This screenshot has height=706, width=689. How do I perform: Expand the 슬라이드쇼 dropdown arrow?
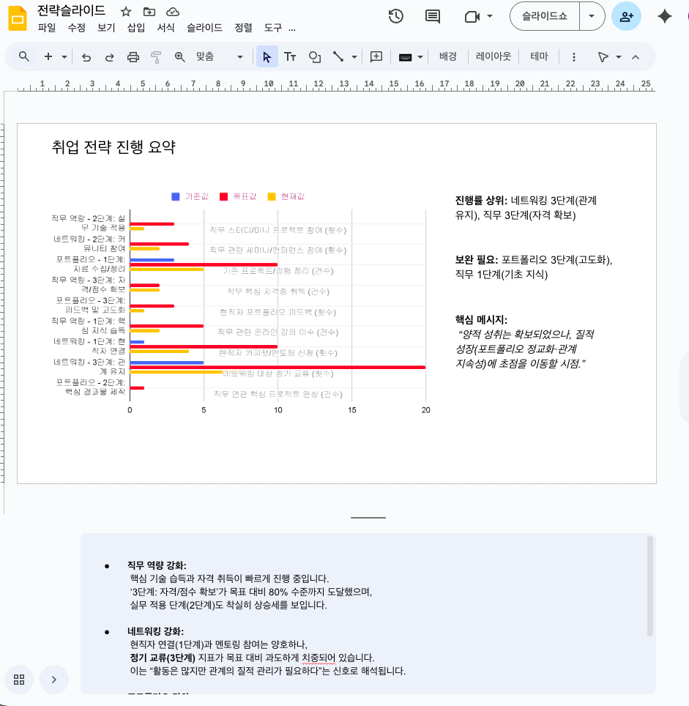pos(592,16)
